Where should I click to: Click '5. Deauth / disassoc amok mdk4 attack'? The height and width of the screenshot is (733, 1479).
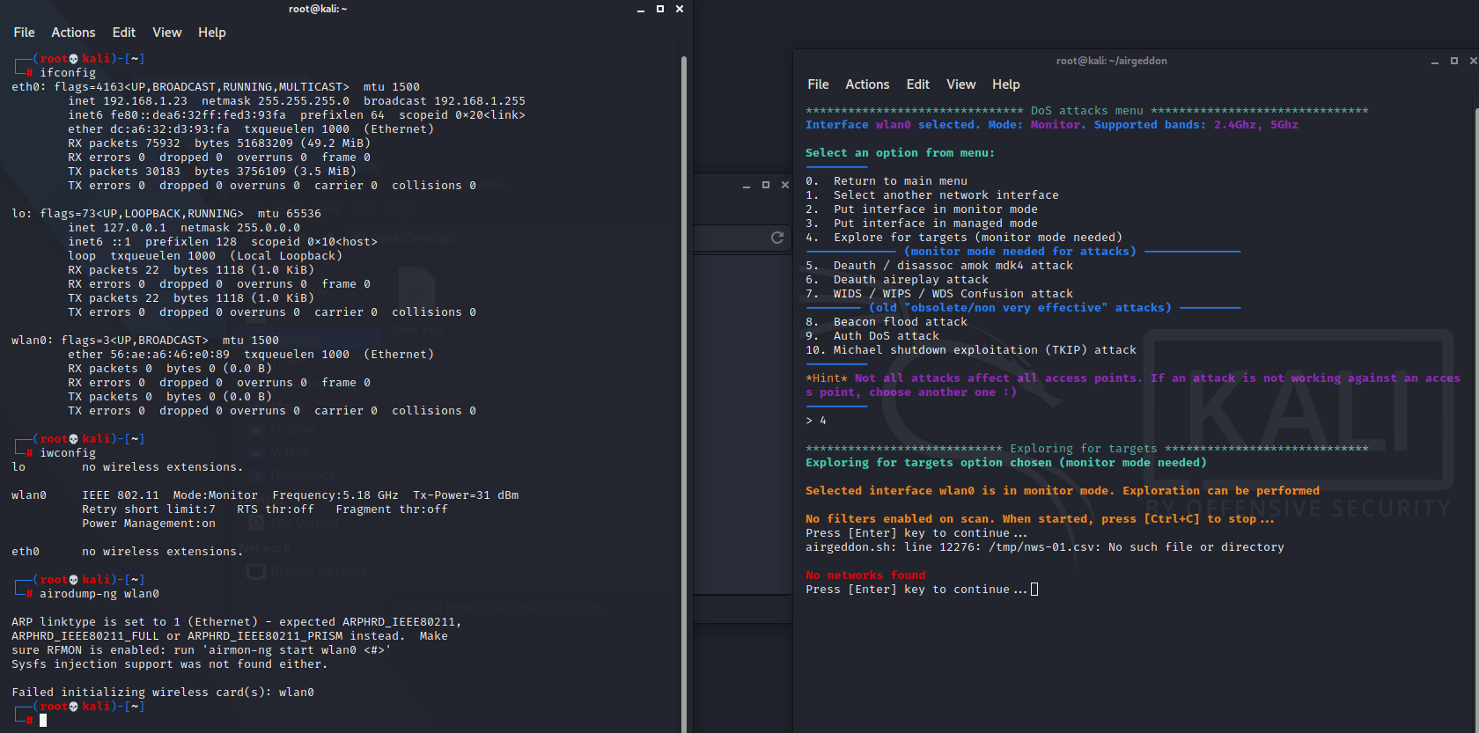click(x=939, y=266)
